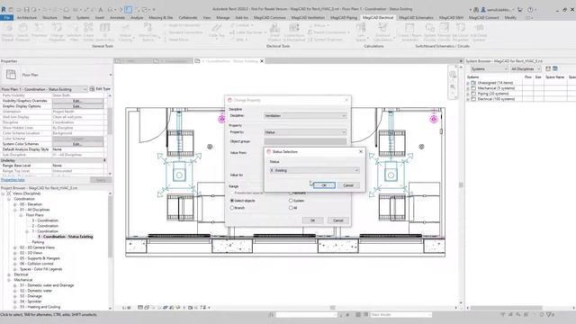Image resolution: width=576 pixels, height=324 pixels.
Task: Switch to the Systems ribbon tab
Action: 83,18
